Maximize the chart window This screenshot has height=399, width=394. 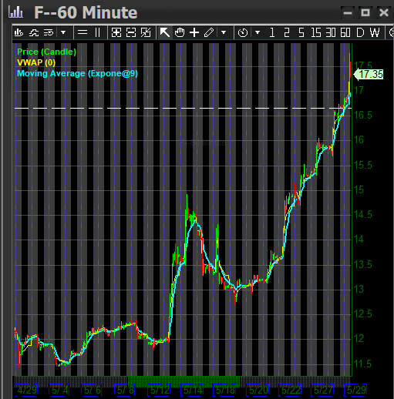[x=365, y=12]
